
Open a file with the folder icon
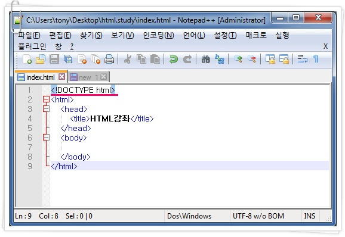point(41,60)
